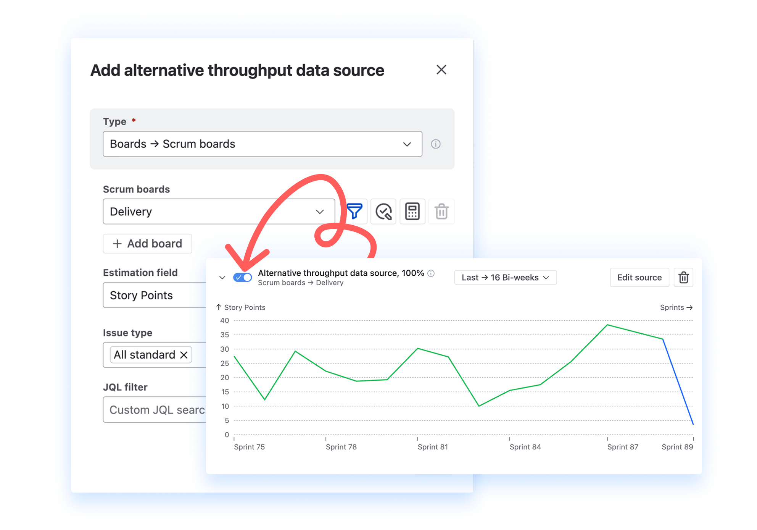Open the Last 16 Bi-weeks dropdown
Image resolution: width=757 pixels, height=530 pixels.
pyautogui.click(x=505, y=278)
